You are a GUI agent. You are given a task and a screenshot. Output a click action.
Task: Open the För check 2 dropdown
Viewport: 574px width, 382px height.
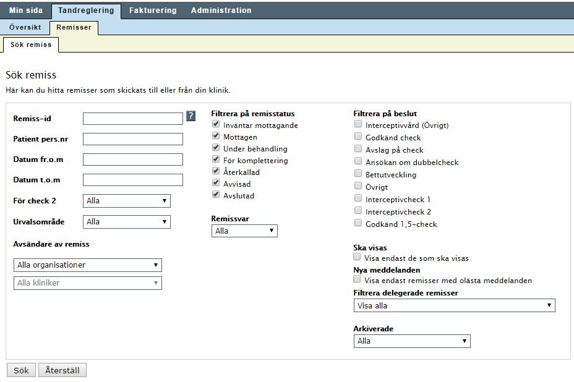click(x=127, y=201)
